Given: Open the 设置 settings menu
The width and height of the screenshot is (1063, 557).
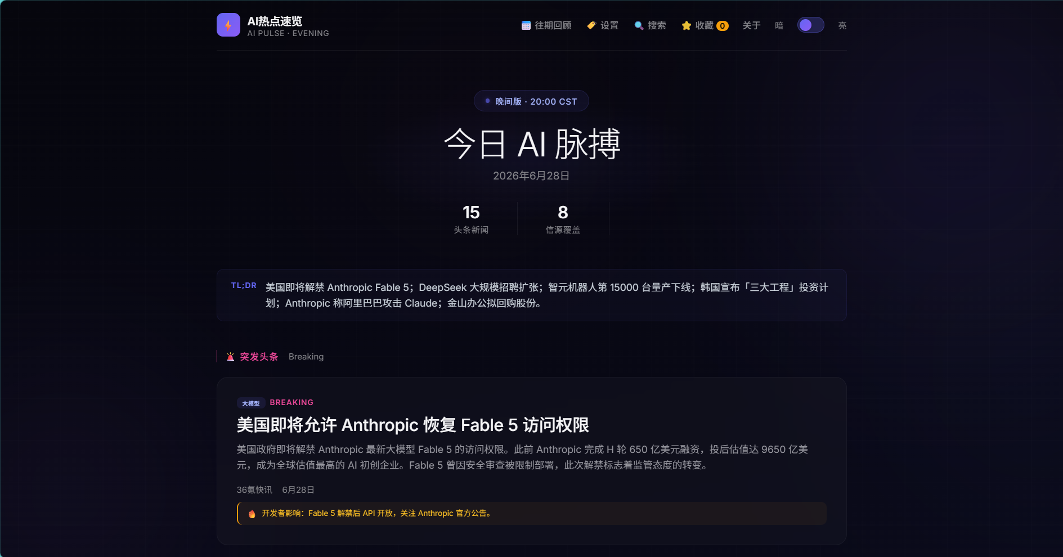Looking at the screenshot, I should [603, 25].
